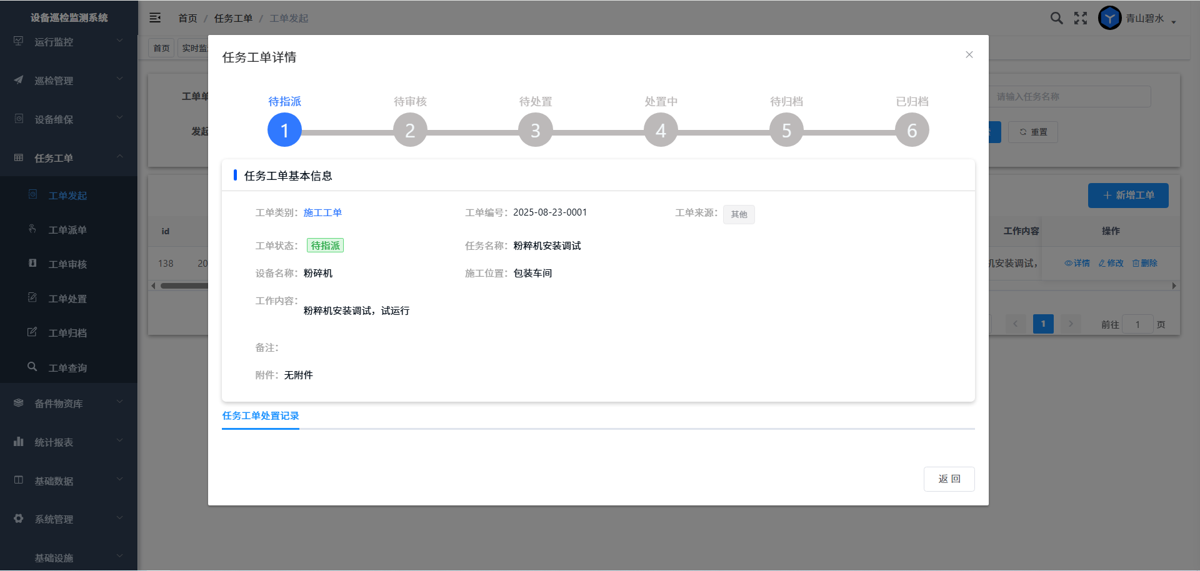
Task: Expand the 运行监控 sidebar menu
Action: tap(69, 42)
